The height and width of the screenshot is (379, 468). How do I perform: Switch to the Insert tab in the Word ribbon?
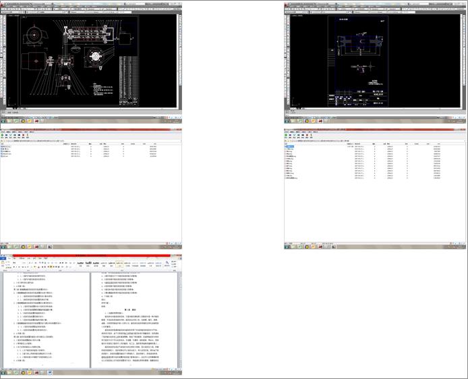point(14,258)
